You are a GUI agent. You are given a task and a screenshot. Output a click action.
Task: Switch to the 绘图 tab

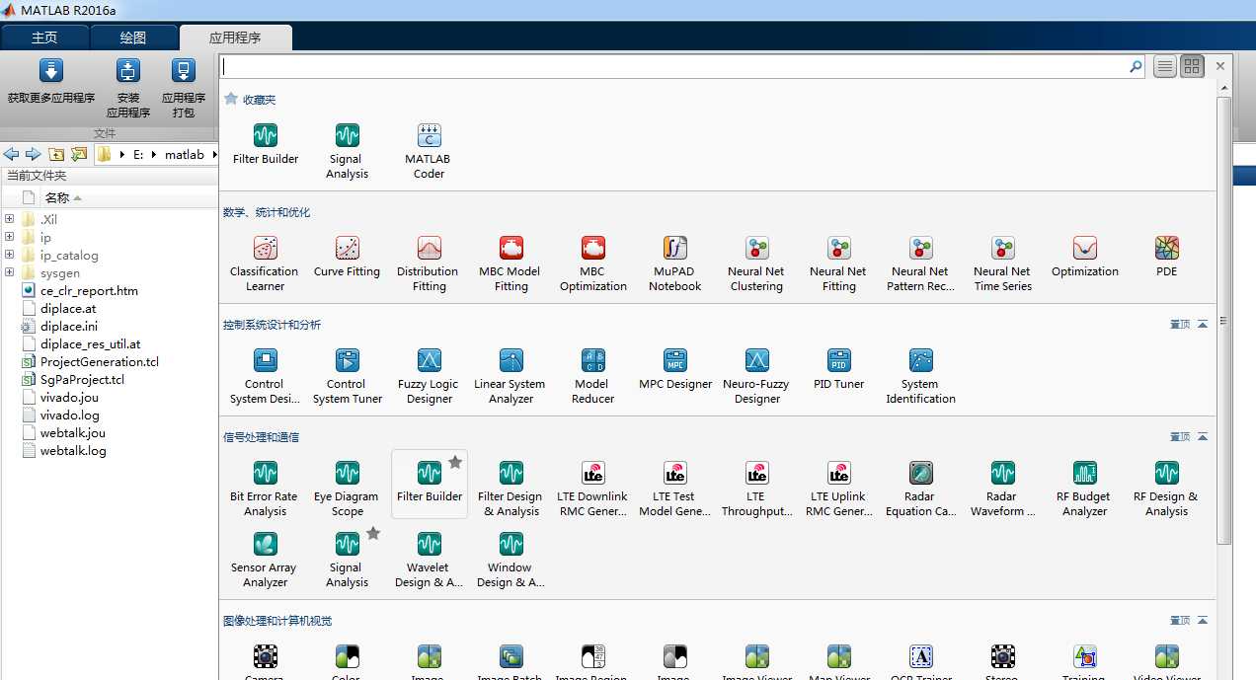pyautogui.click(x=133, y=38)
